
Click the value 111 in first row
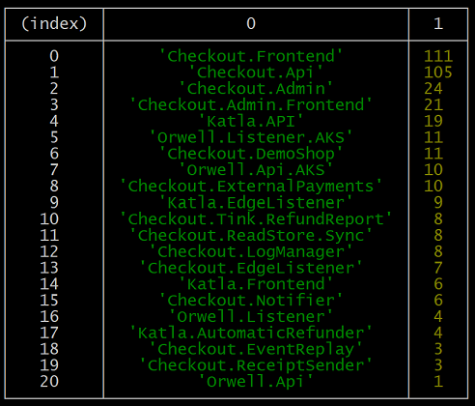click(x=438, y=56)
